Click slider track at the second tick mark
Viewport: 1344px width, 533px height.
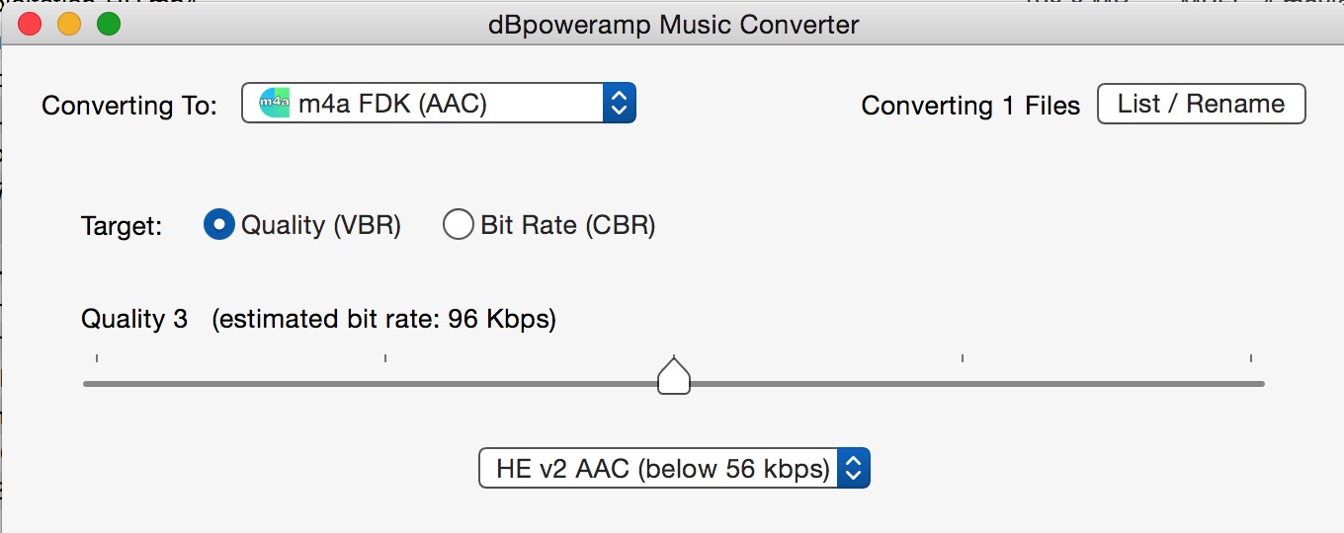coord(385,383)
